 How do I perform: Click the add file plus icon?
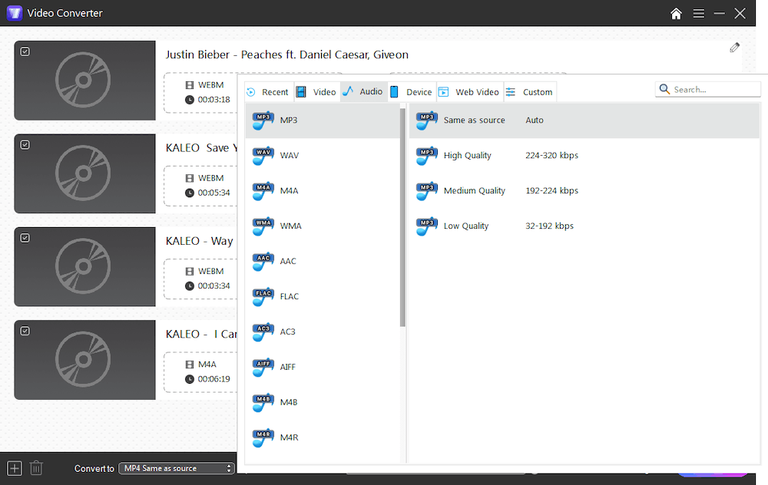point(14,468)
